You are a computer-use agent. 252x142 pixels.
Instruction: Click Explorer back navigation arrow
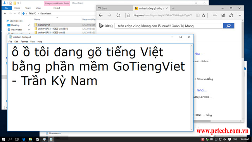[x=5, y=14]
